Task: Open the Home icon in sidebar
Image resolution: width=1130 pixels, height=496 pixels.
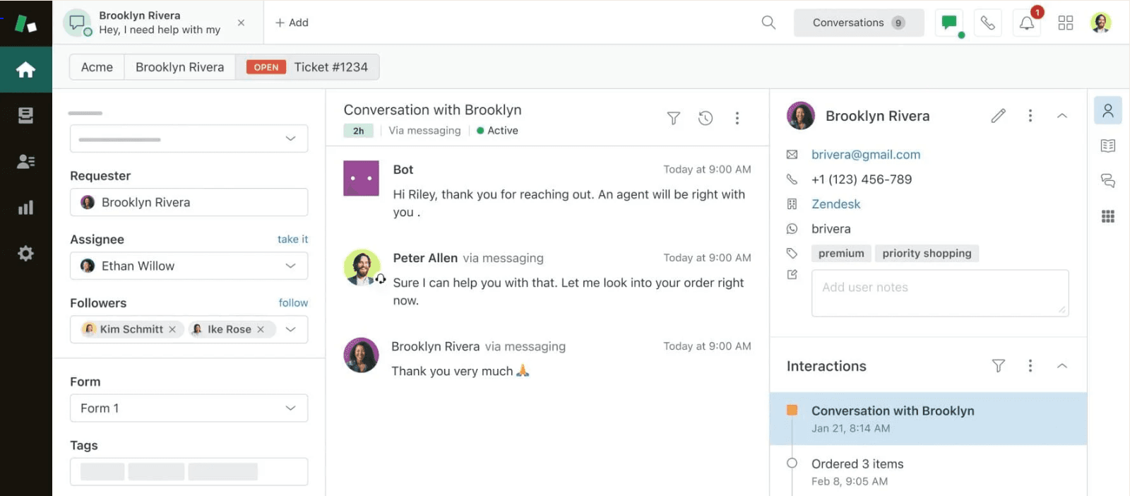Action: (25, 69)
